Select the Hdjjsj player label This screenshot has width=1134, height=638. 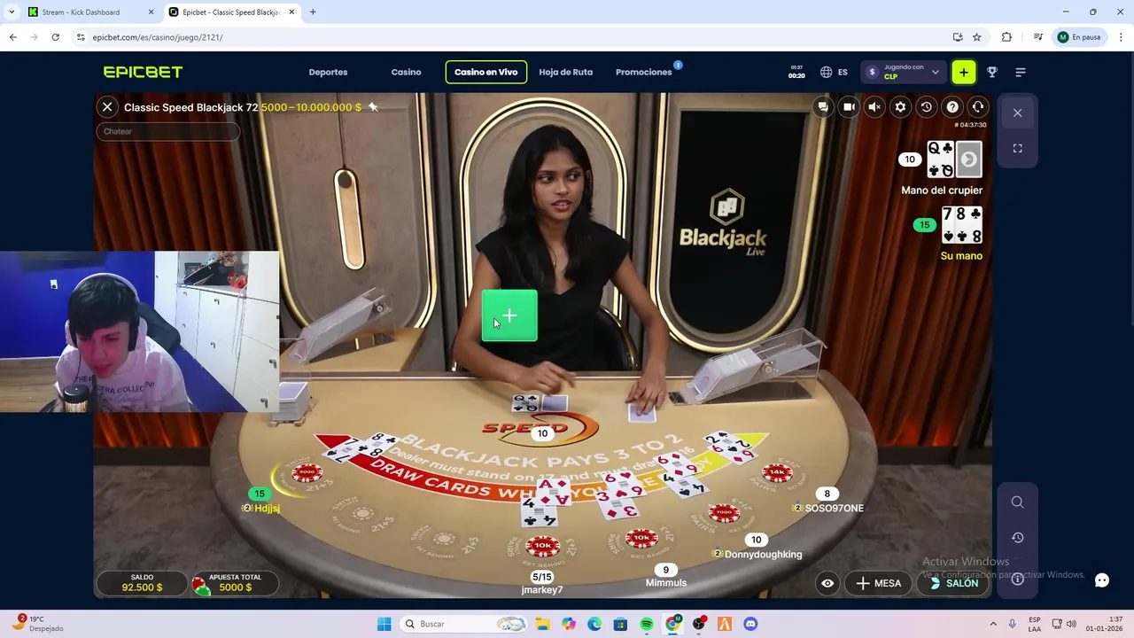[x=267, y=509]
